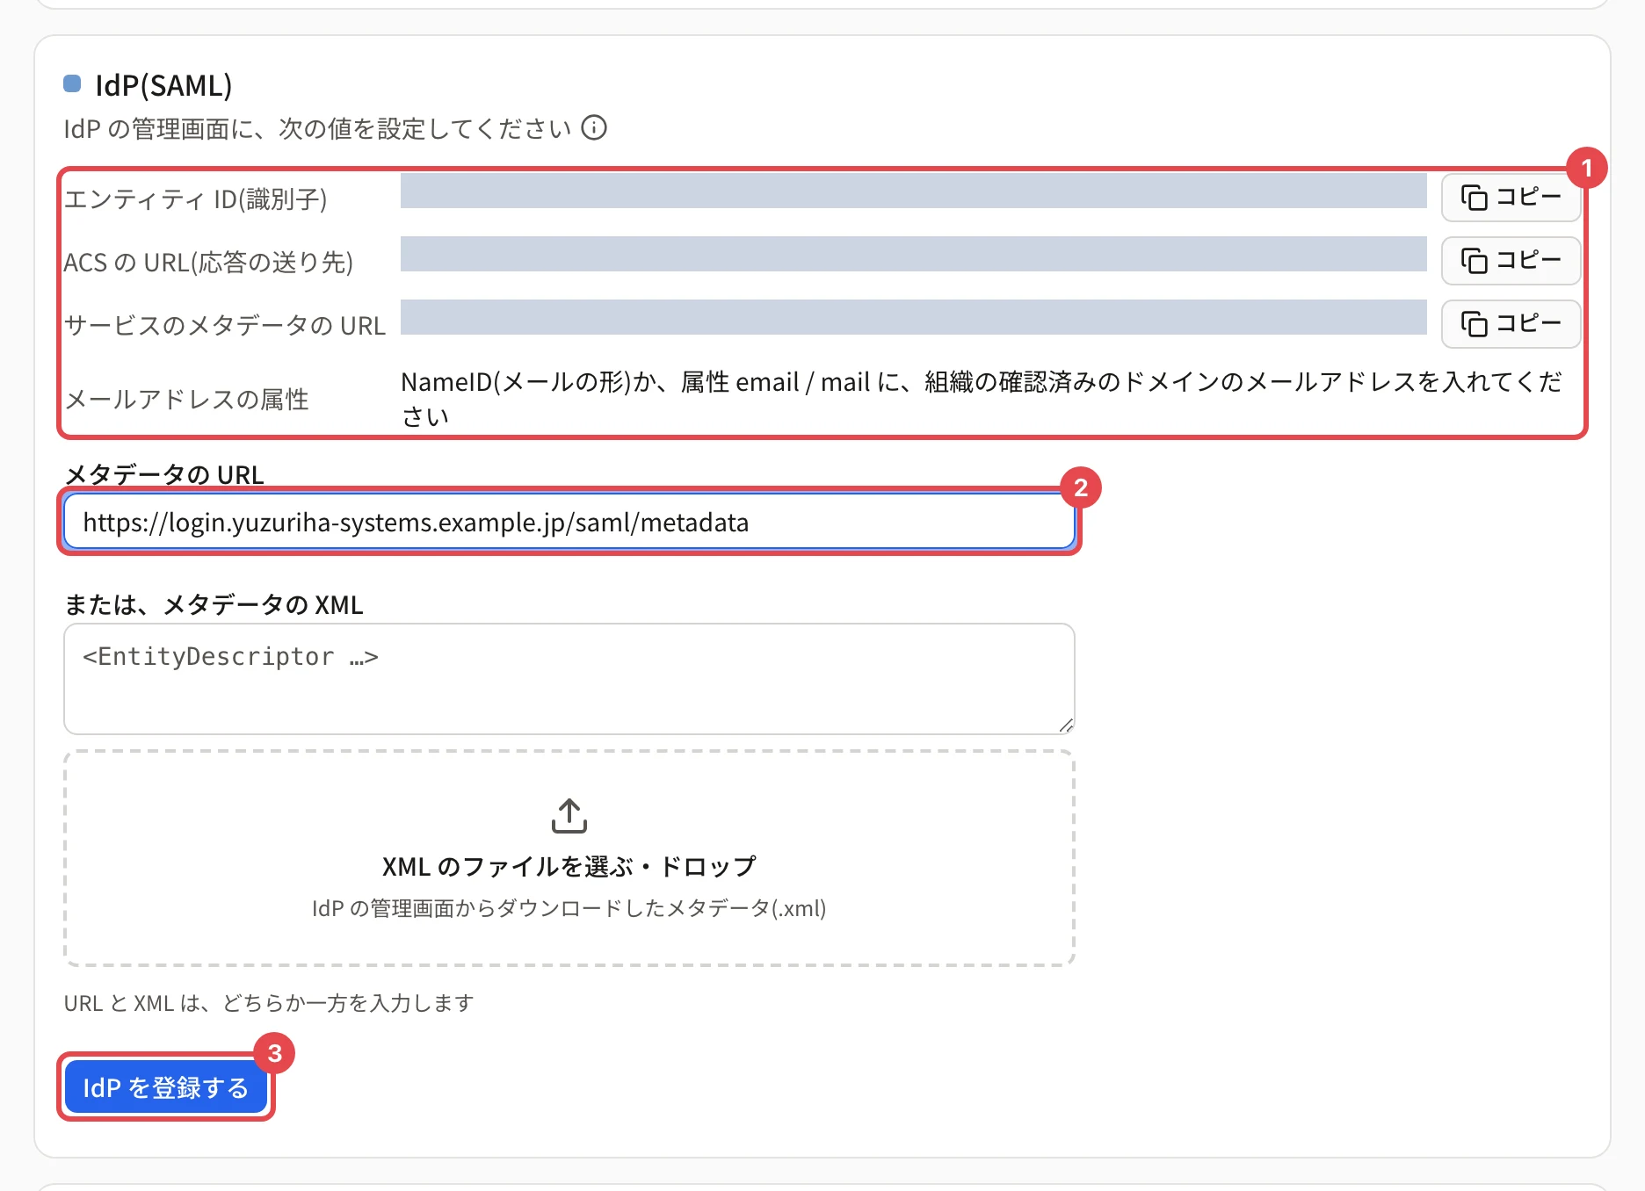This screenshot has height=1191, width=1645.
Task: Copy the ACS の URL value
Action: coord(1511,261)
